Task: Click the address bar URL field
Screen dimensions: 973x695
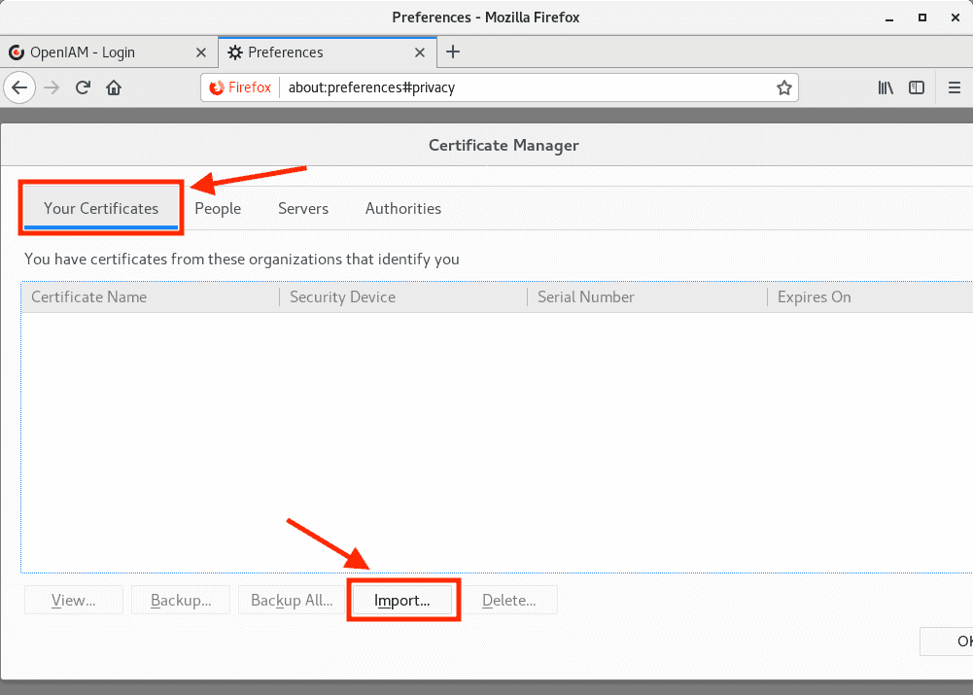Action: click(525, 87)
